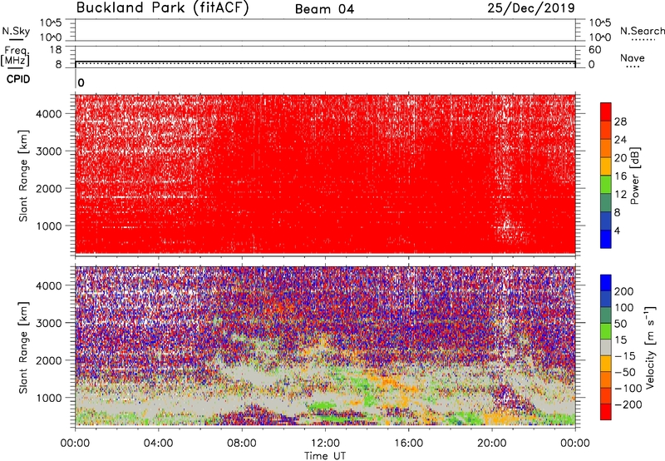
Task: Click the power colorbar tick label '28'
Action: click(620, 121)
